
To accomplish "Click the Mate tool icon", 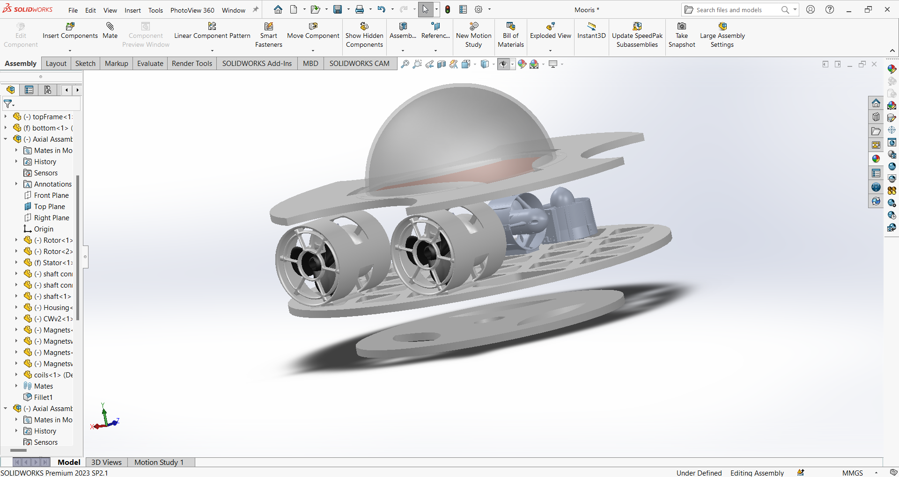I will point(110,27).
